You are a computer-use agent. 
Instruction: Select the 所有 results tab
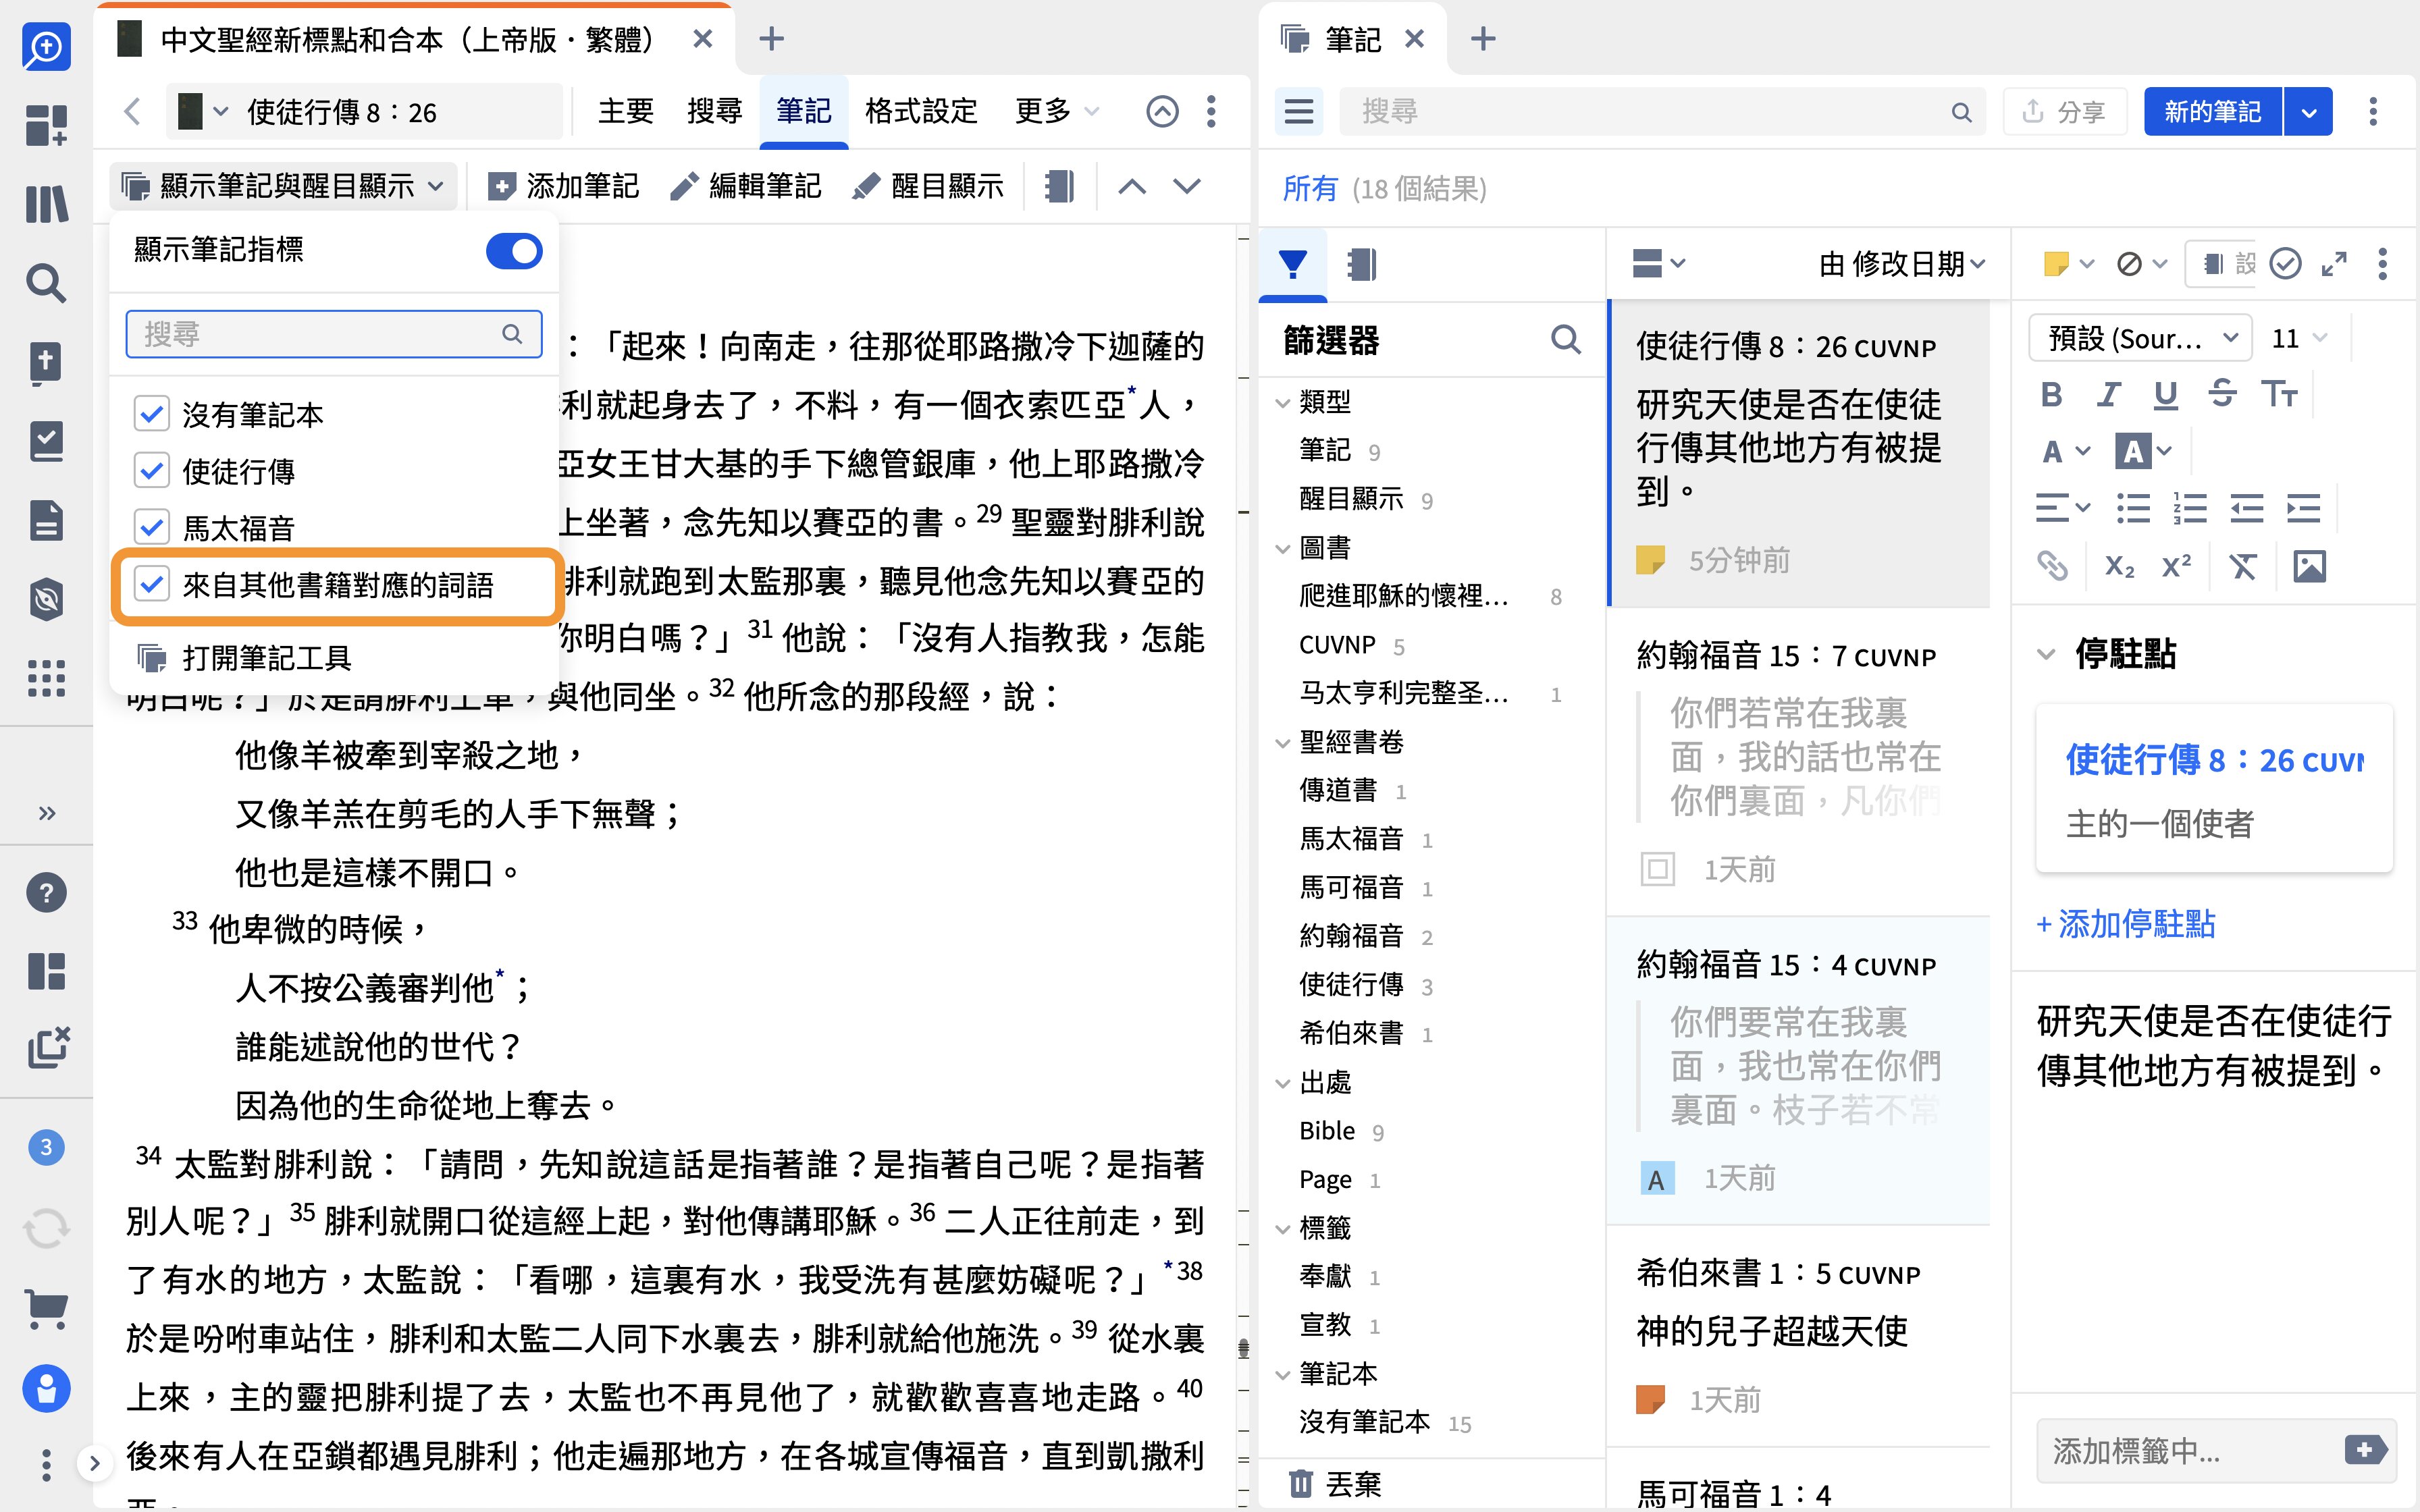point(1309,188)
